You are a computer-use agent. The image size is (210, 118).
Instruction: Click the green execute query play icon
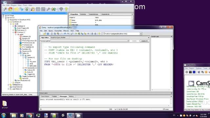[x=76, y=34]
